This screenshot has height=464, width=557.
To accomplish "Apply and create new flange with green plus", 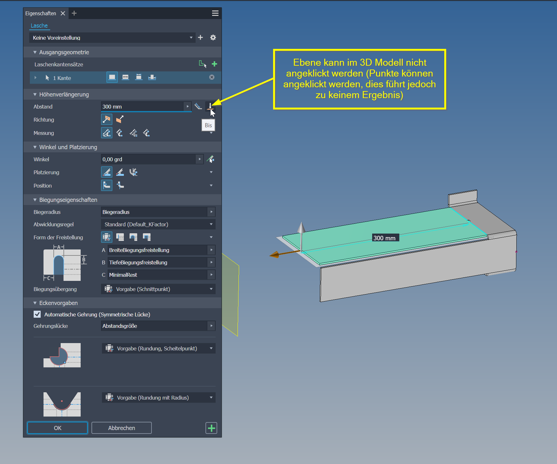I will coord(211,428).
